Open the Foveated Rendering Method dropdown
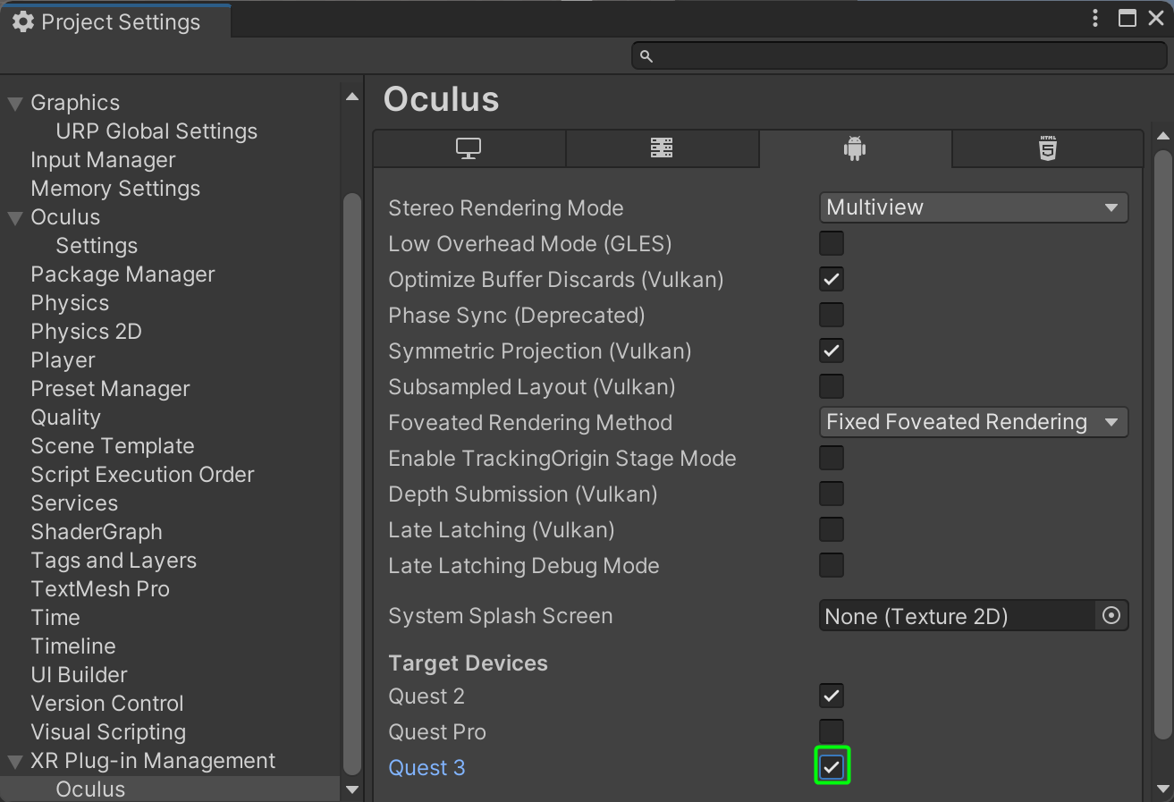This screenshot has height=802, width=1174. tap(973, 422)
